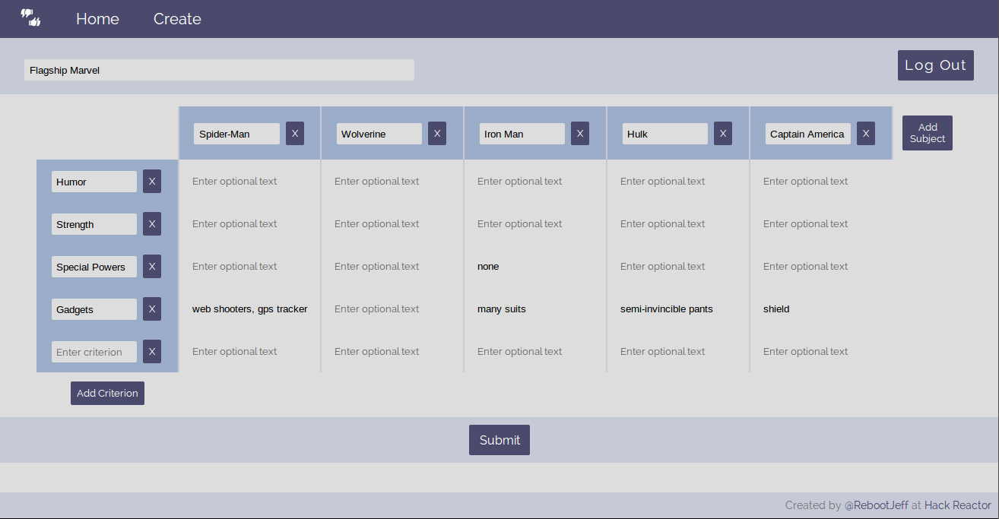Click Wolverine's Strength text cell
Viewport: 999px width, 519px height.
(x=392, y=223)
